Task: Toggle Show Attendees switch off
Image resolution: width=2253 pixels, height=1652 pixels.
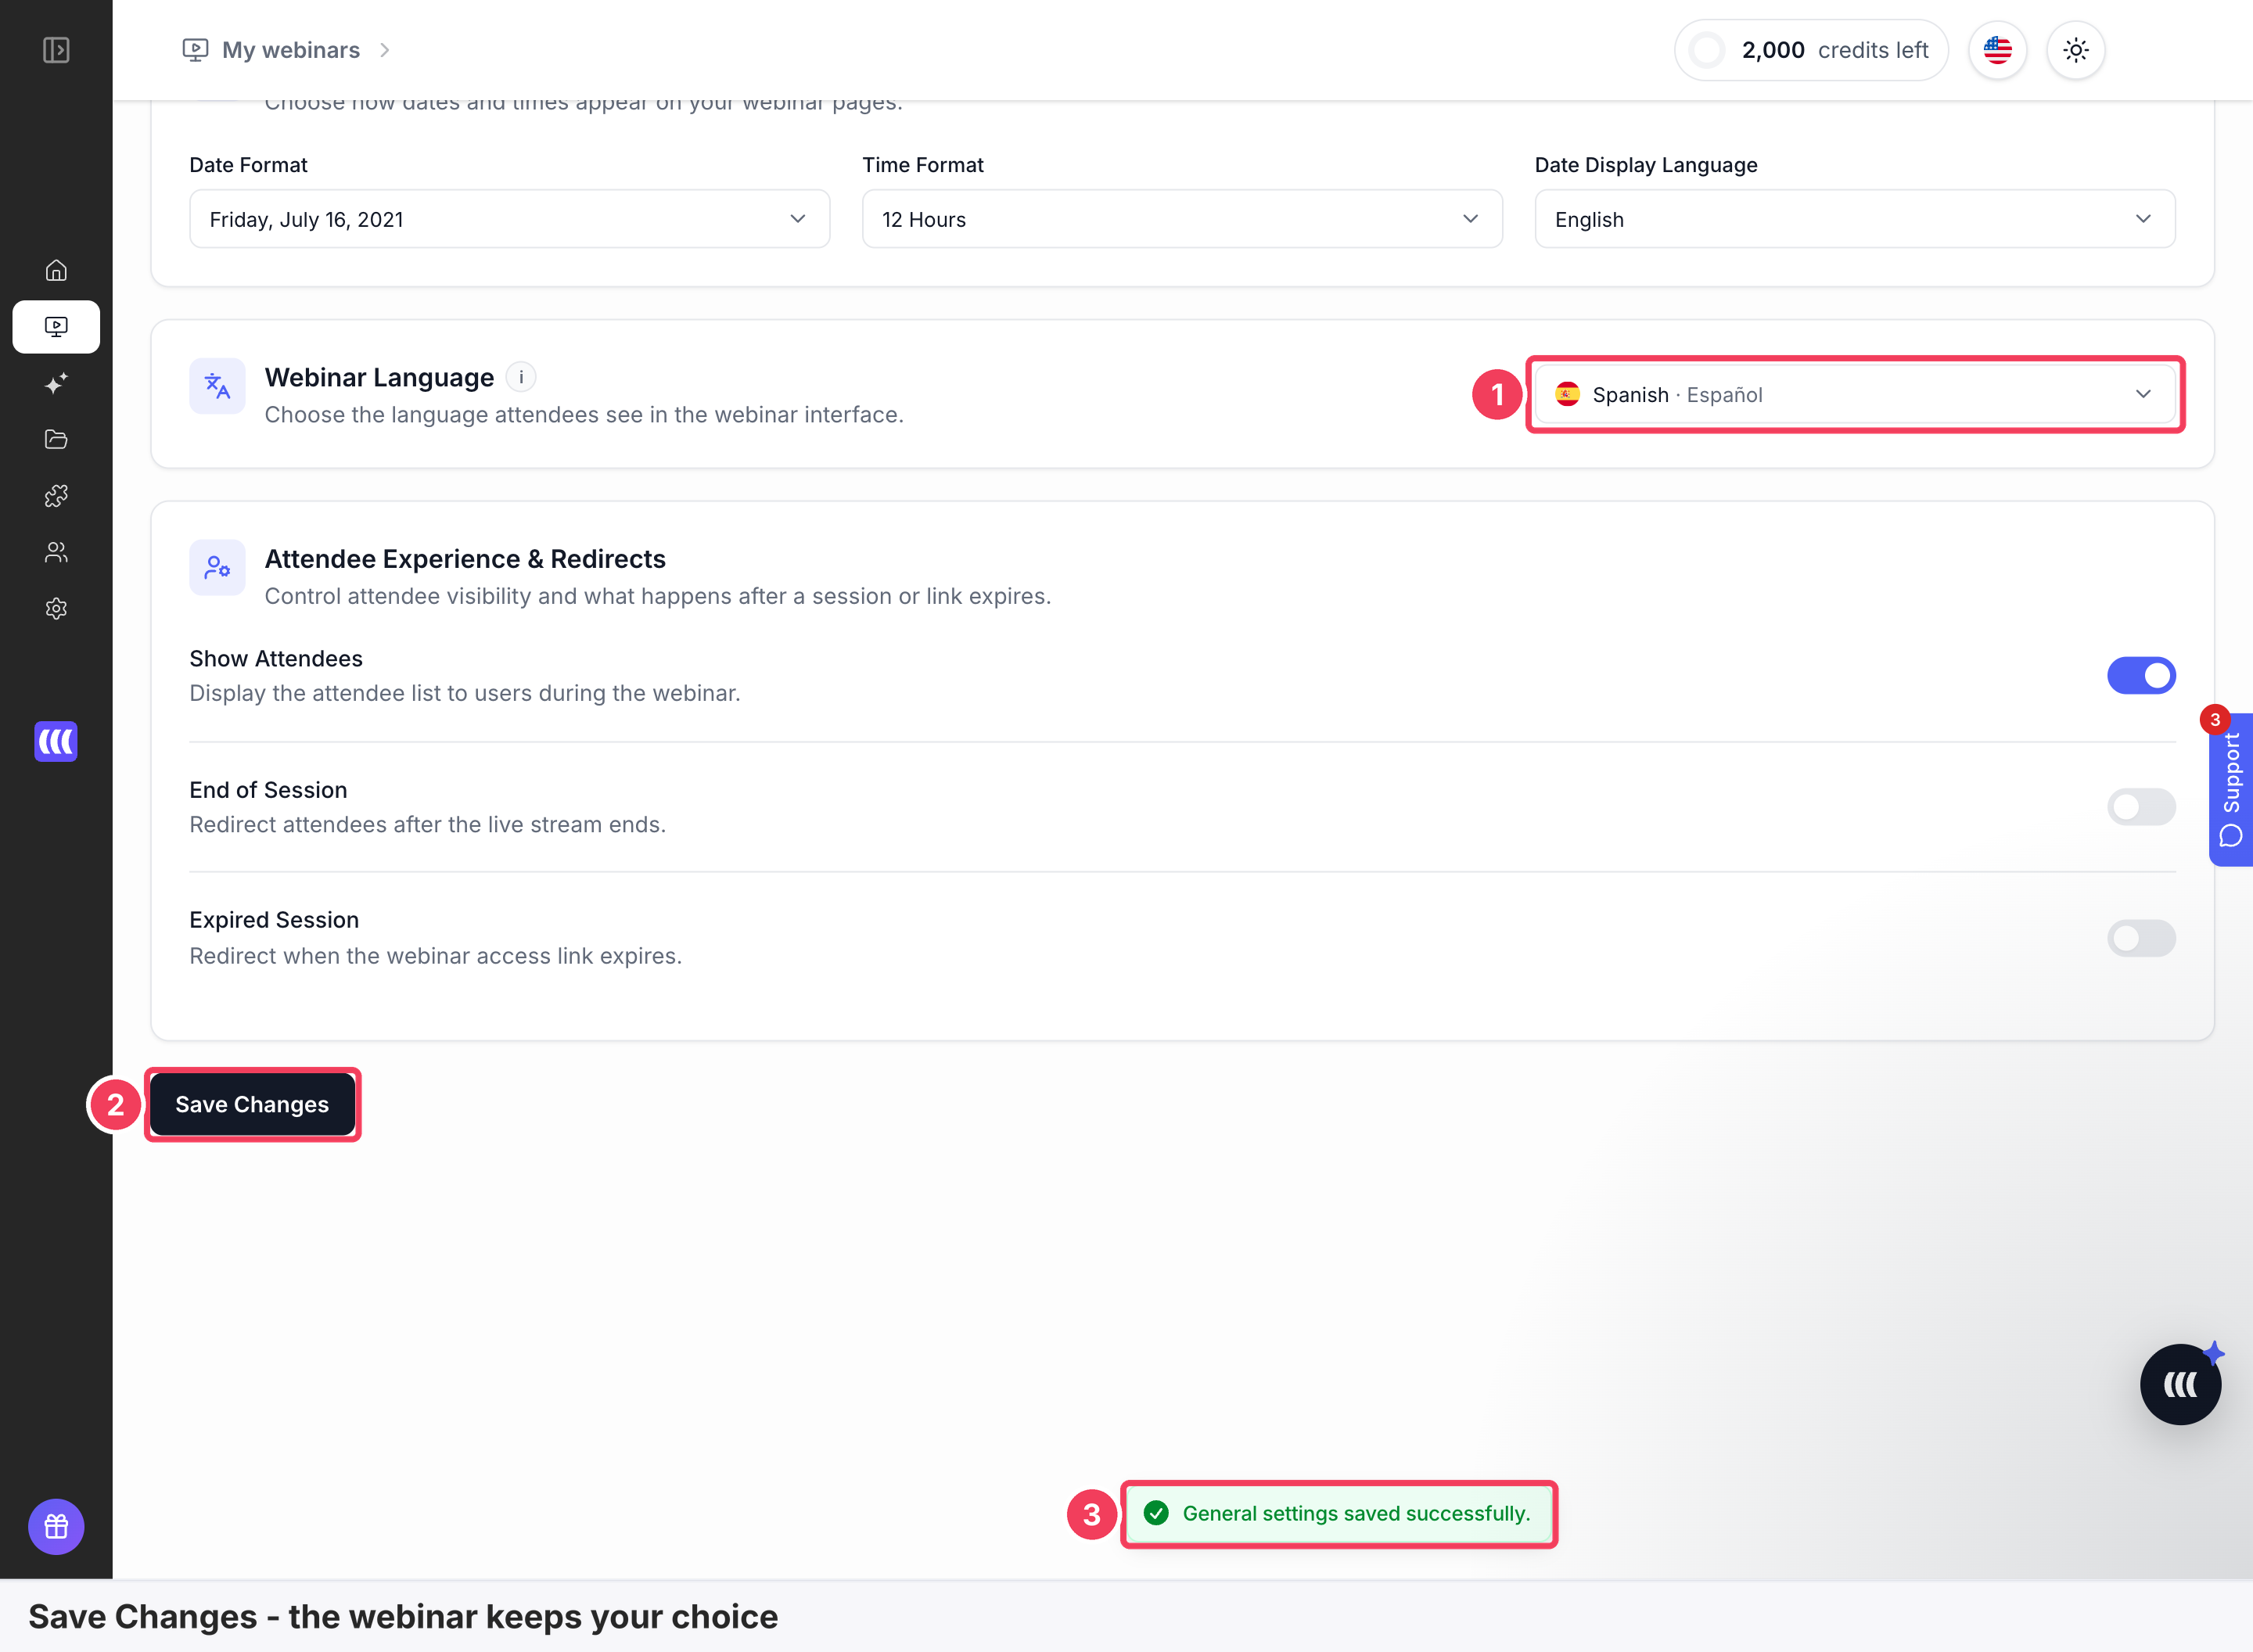Action: click(2141, 676)
